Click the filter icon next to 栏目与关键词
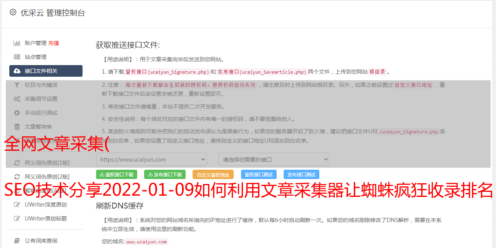Viewport: 496px width, 248px height. tap(17, 85)
